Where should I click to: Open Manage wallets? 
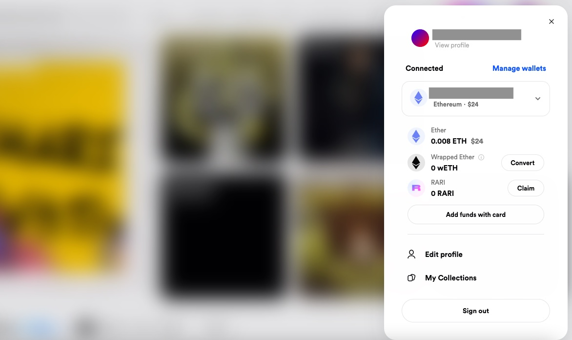(519, 68)
